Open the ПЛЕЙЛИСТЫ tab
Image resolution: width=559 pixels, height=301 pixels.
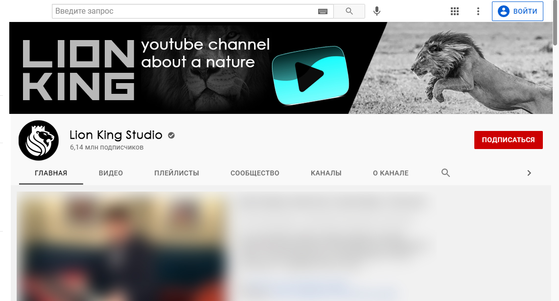pyautogui.click(x=177, y=173)
